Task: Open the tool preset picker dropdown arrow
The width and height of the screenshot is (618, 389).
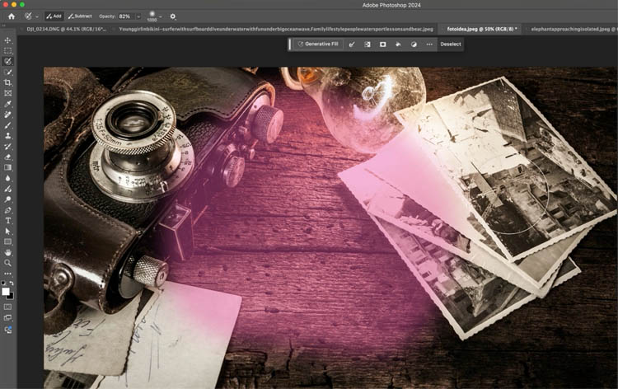Action: [36, 17]
